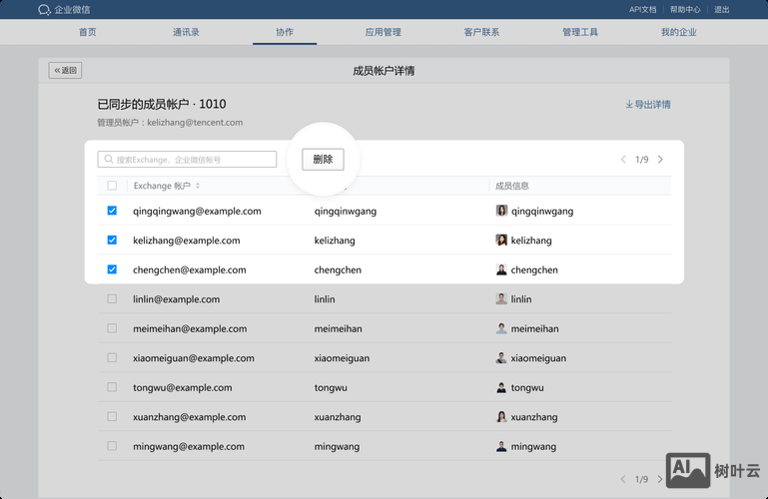Toggle the select-all checkbox in header
The height and width of the screenshot is (499, 768).
[x=112, y=186]
